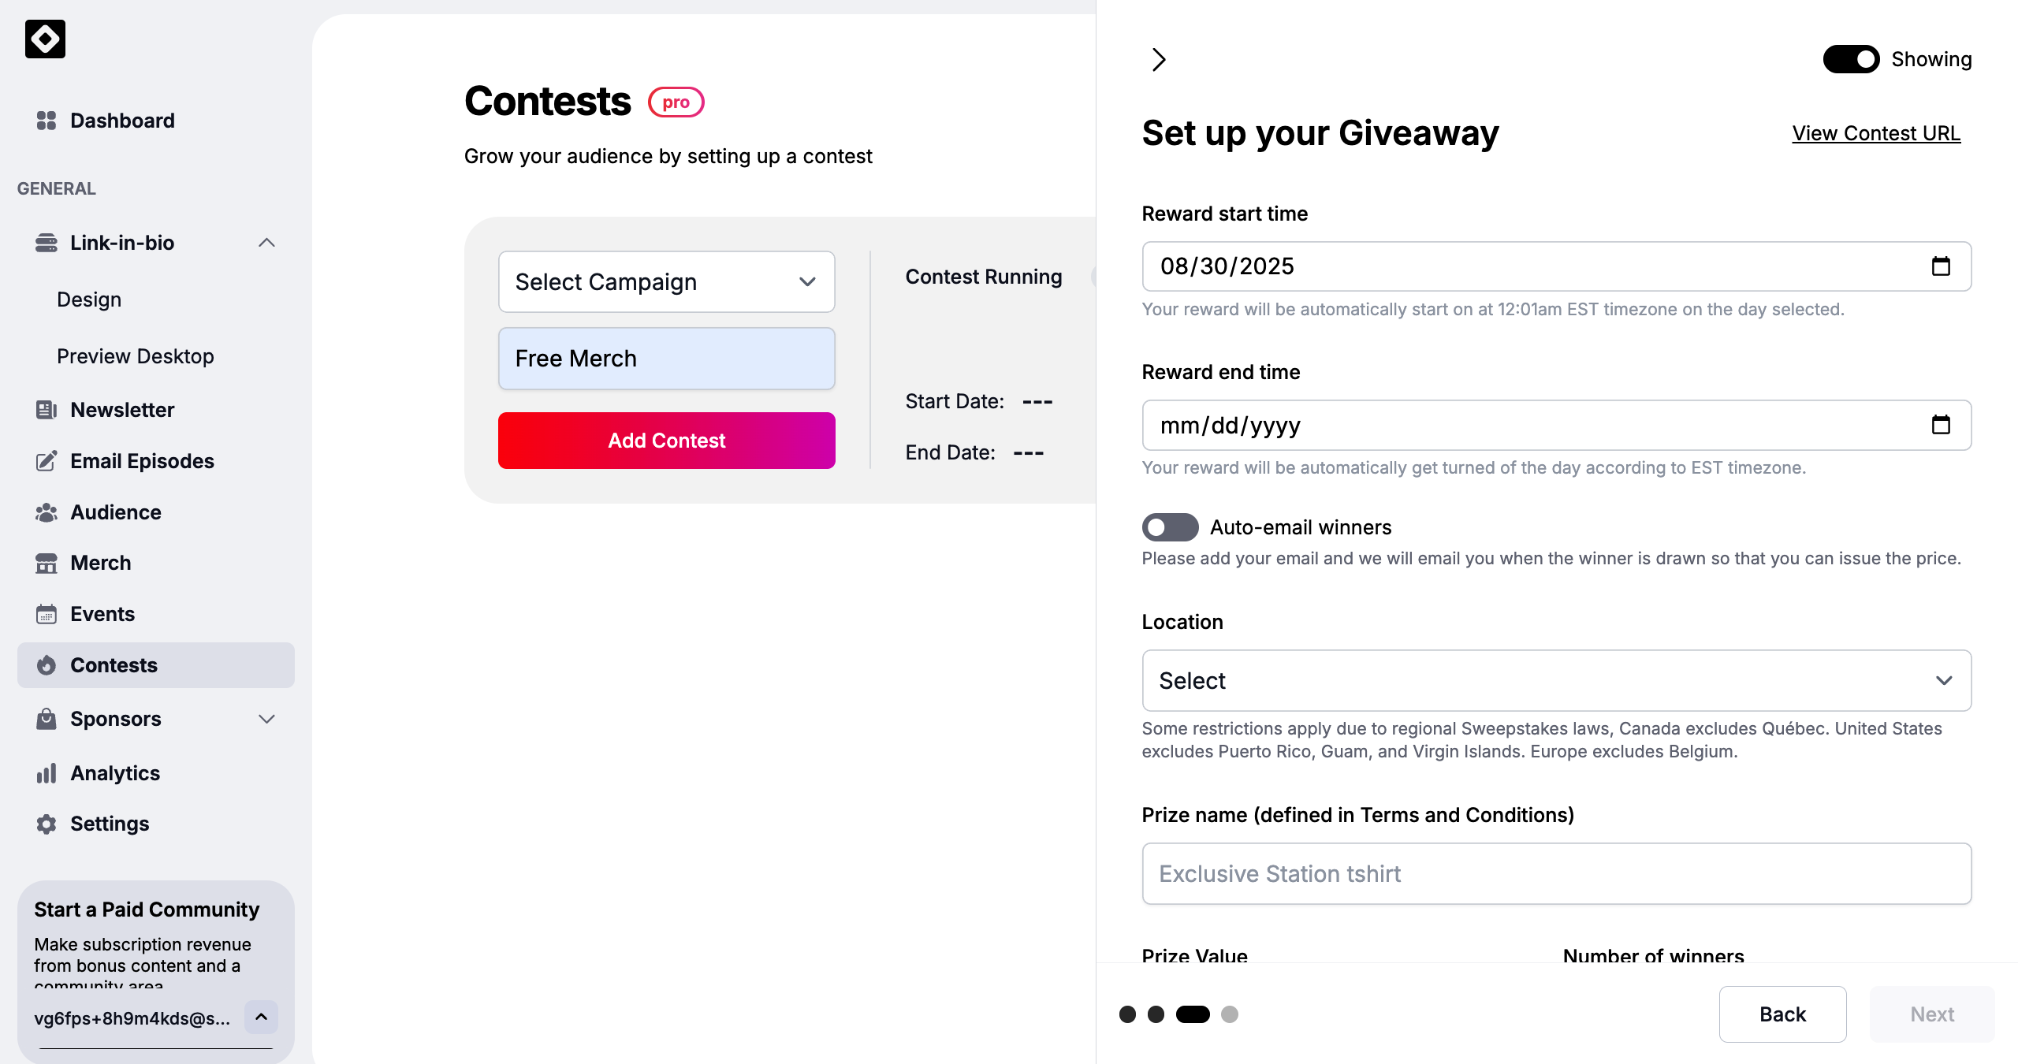Turn off the Showing toggle
The image size is (2018, 1064).
1851,59
